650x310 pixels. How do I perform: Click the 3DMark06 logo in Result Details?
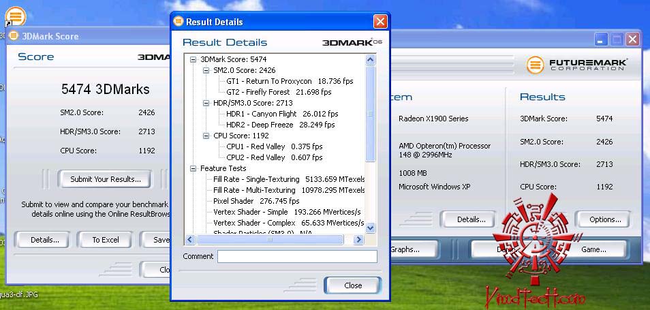pos(352,42)
